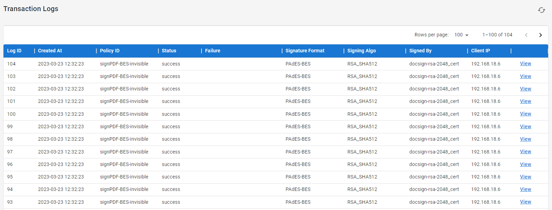Viewport: 552px width, 210px height.
Task: Go to next page of logs
Action: pyautogui.click(x=540, y=35)
